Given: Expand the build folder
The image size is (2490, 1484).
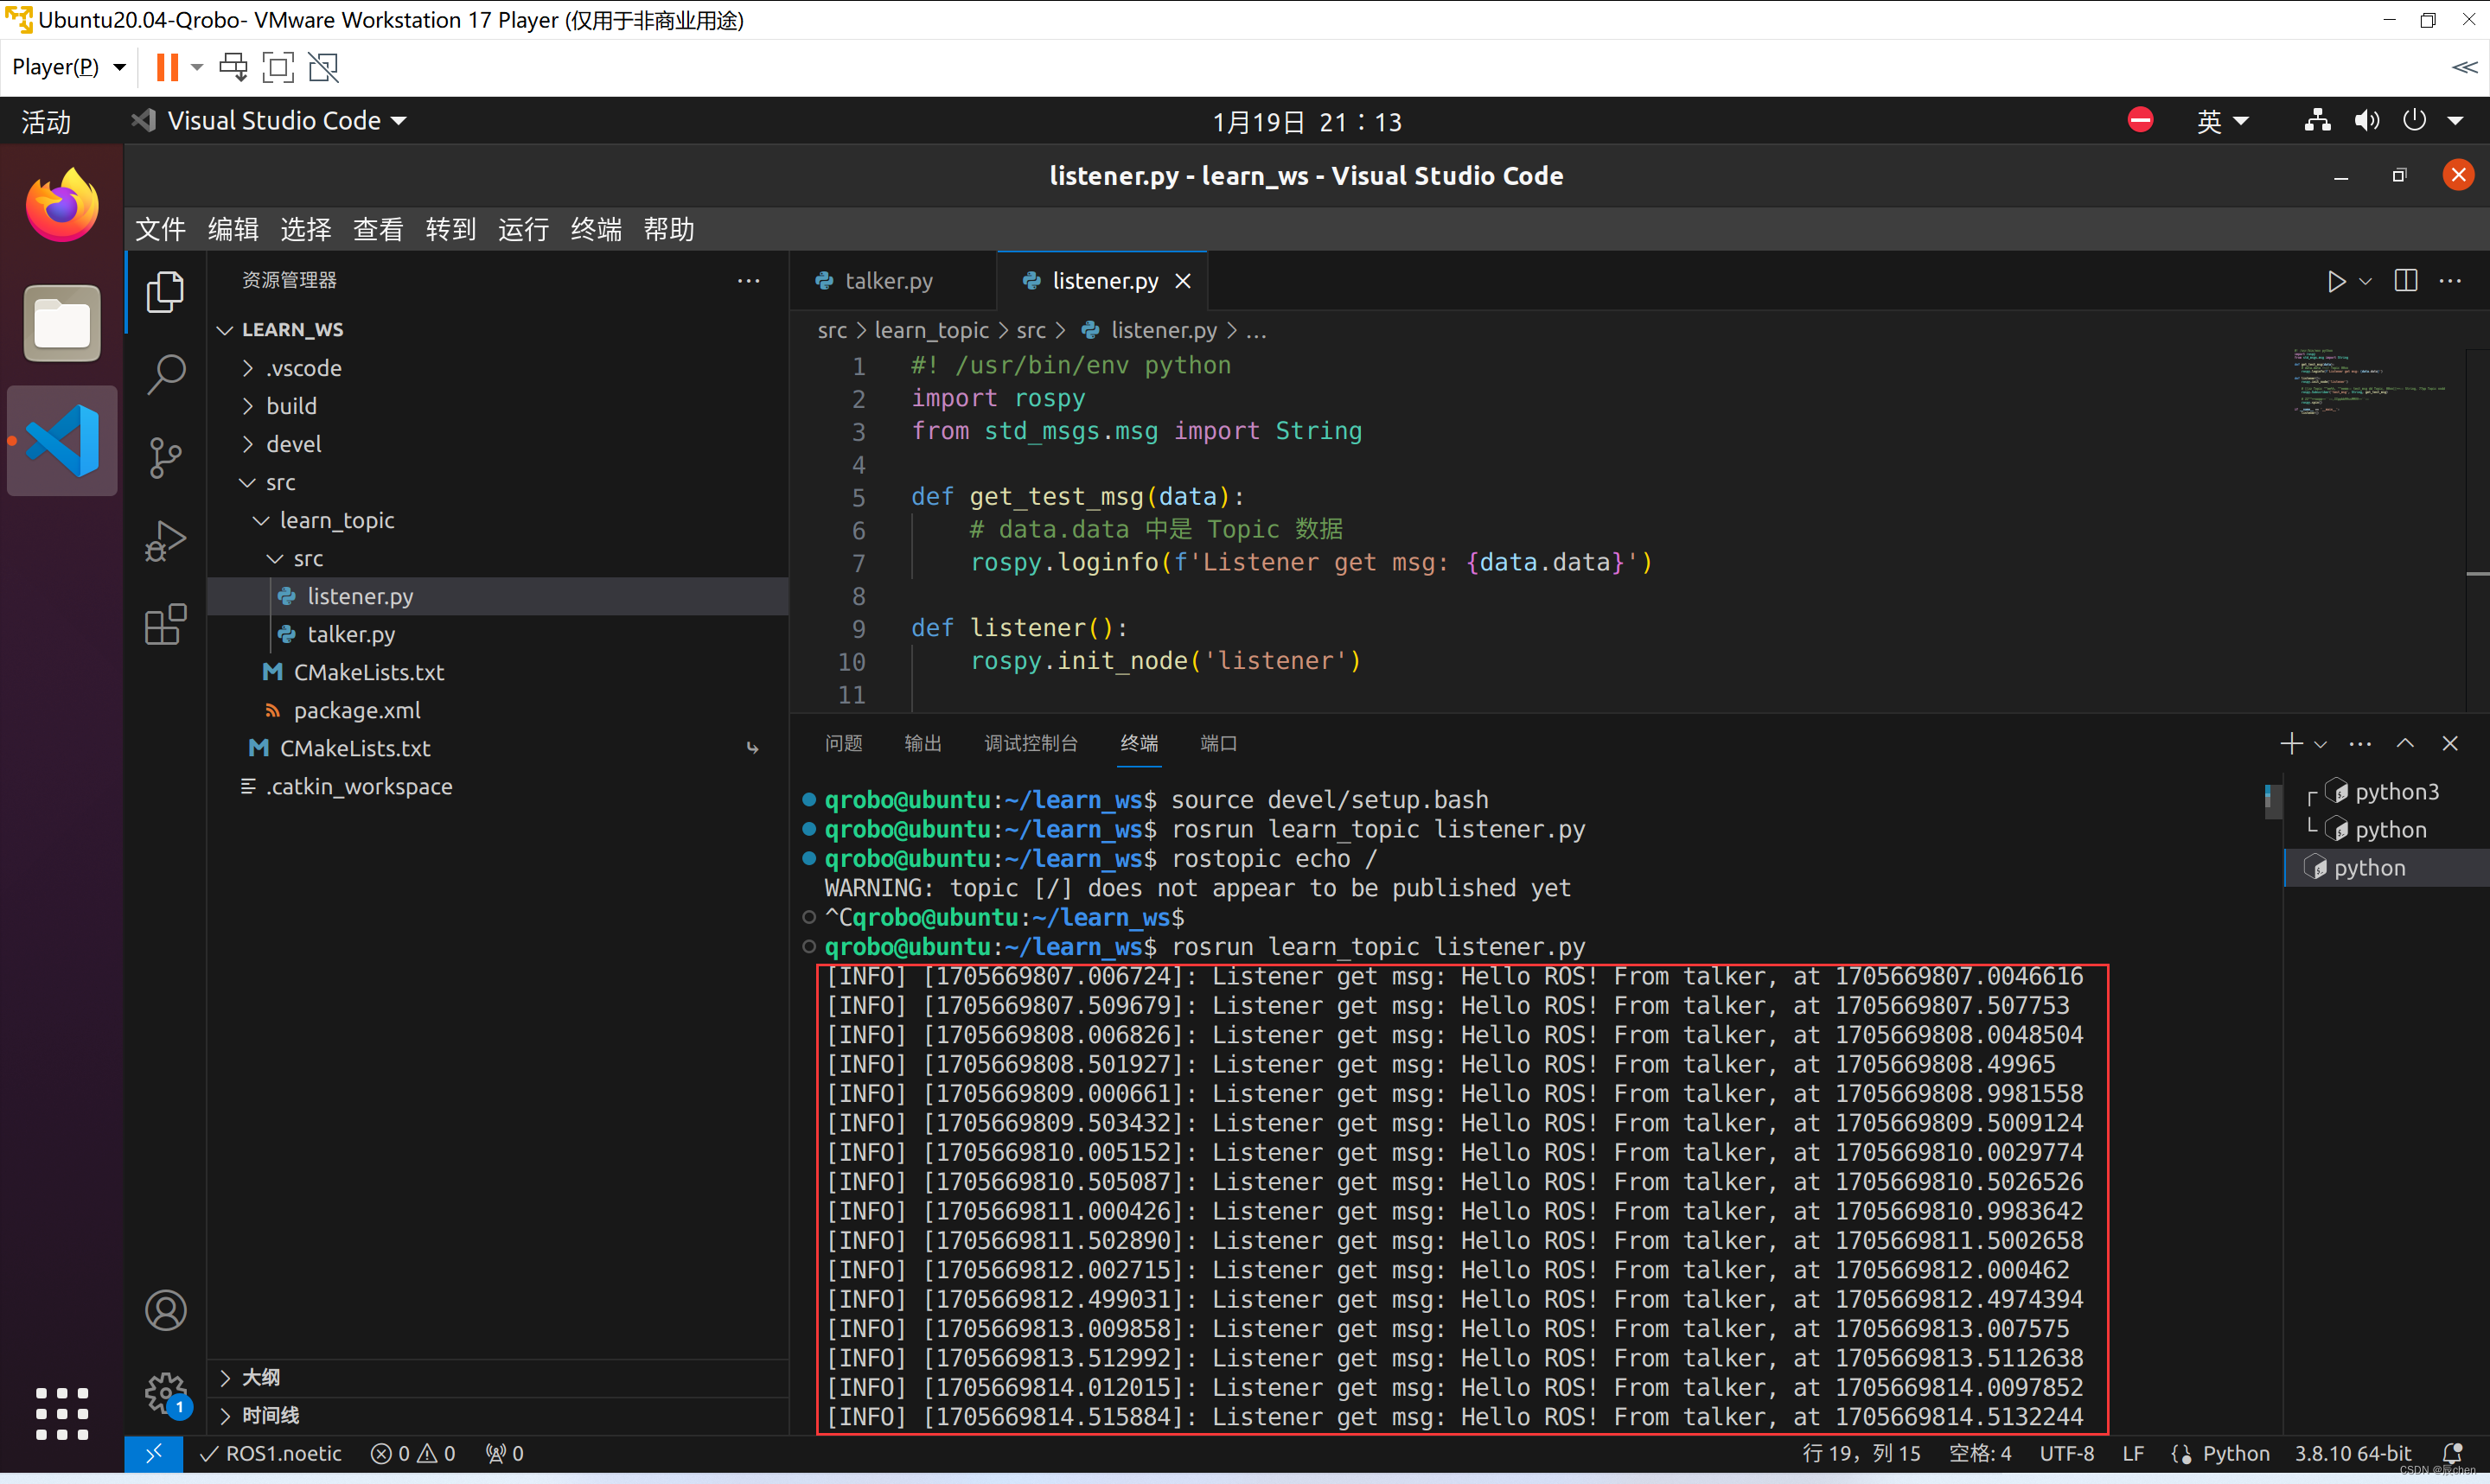Looking at the screenshot, I should click(x=247, y=406).
